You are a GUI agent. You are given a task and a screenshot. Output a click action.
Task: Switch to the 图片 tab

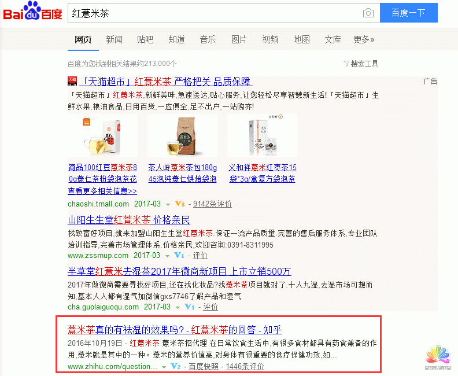pyautogui.click(x=239, y=39)
